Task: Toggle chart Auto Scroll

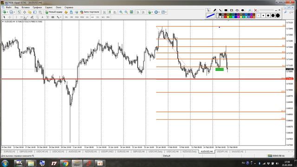Action: pos(138,12)
